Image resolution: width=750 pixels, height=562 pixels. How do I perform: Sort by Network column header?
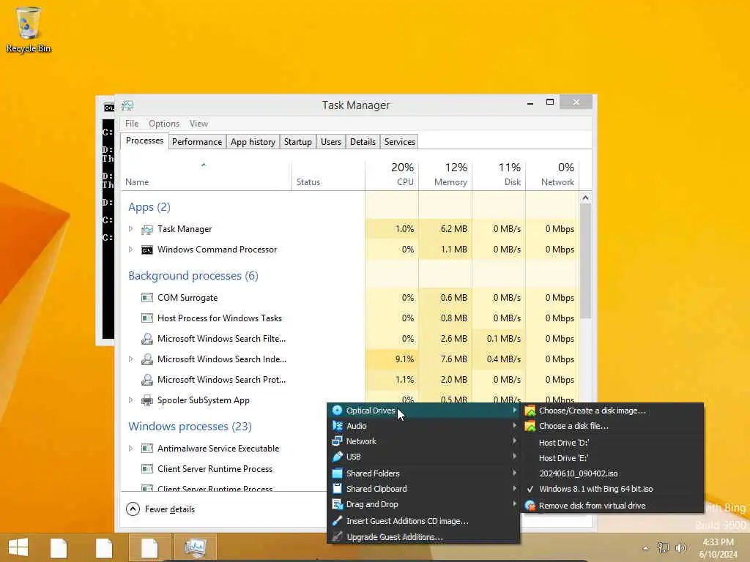552,174
